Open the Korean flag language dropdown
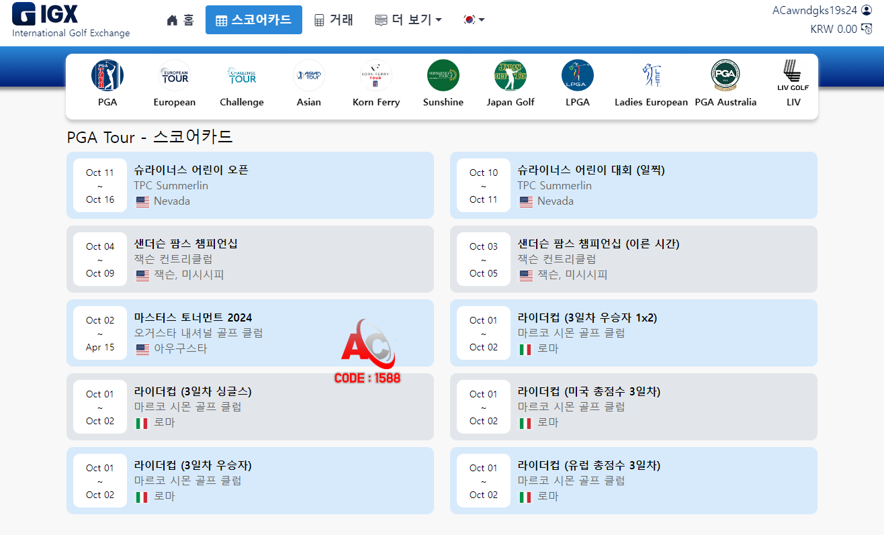 point(474,20)
